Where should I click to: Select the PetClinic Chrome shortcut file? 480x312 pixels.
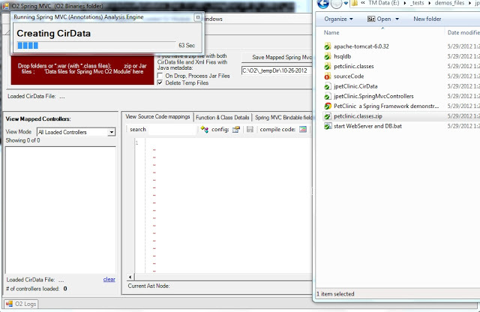(327, 106)
